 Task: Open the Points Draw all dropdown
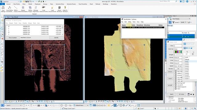pos(178,57)
